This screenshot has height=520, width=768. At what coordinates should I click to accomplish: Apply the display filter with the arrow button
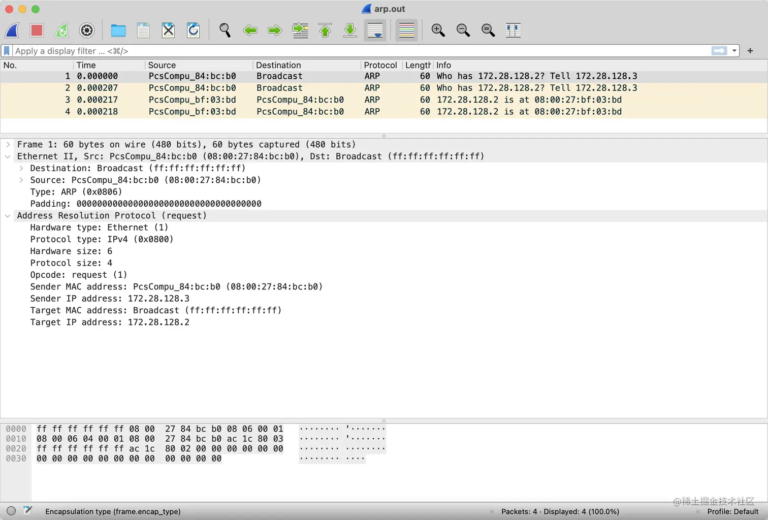[719, 51]
